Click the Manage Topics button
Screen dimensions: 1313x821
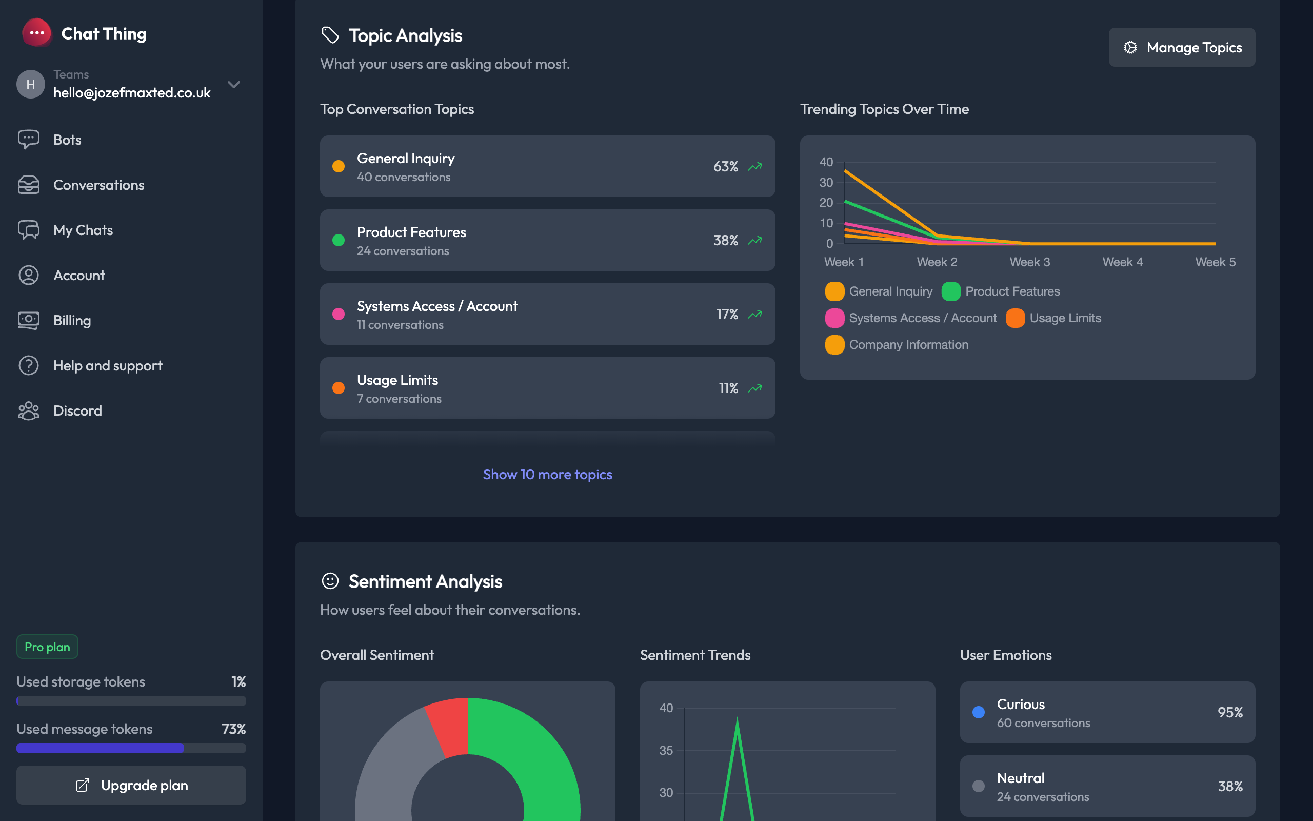point(1181,47)
